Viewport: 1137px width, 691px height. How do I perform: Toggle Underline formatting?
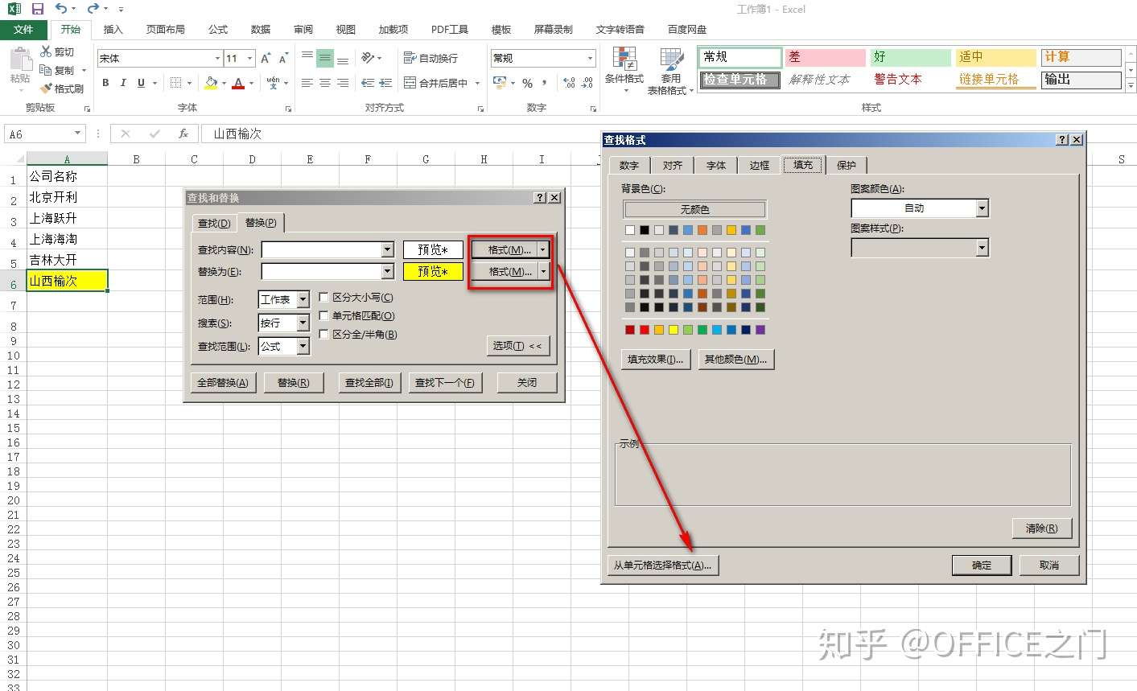click(x=141, y=83)
